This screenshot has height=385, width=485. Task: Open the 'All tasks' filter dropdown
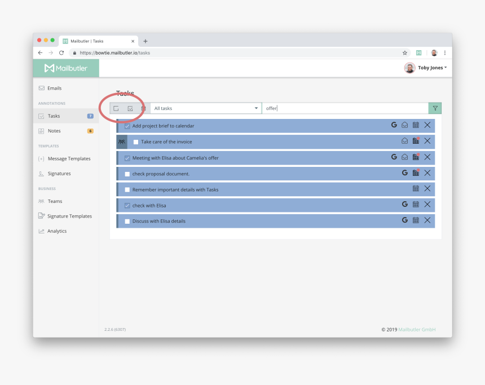point(206,108)
